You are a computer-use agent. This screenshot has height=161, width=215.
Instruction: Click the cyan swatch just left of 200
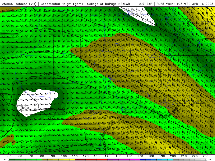170,160
